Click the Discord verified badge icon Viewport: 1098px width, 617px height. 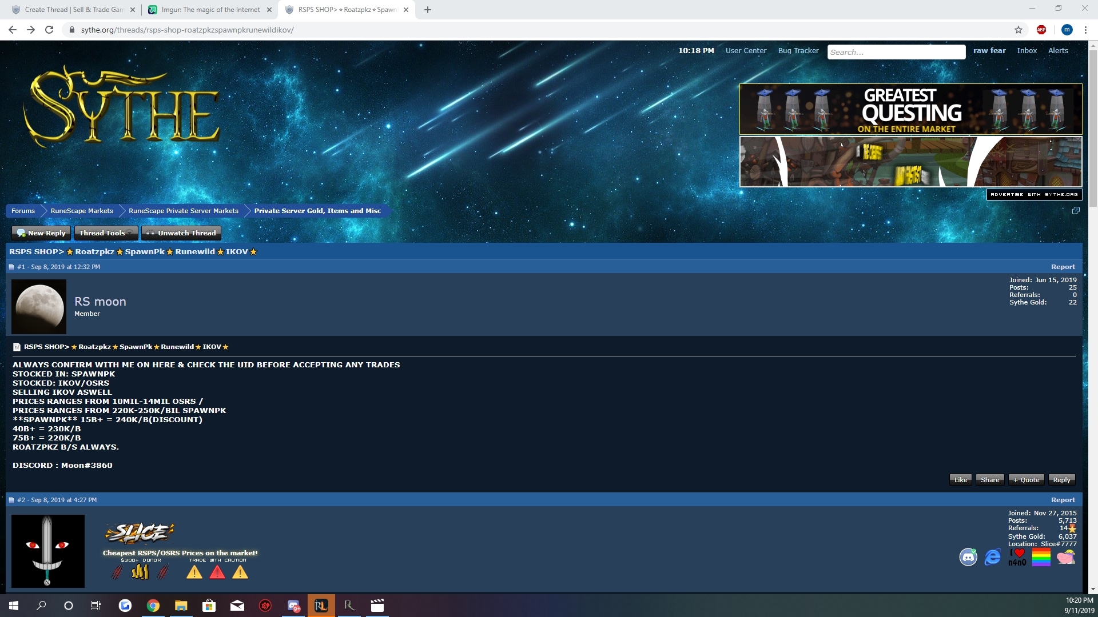click(968, 556)
